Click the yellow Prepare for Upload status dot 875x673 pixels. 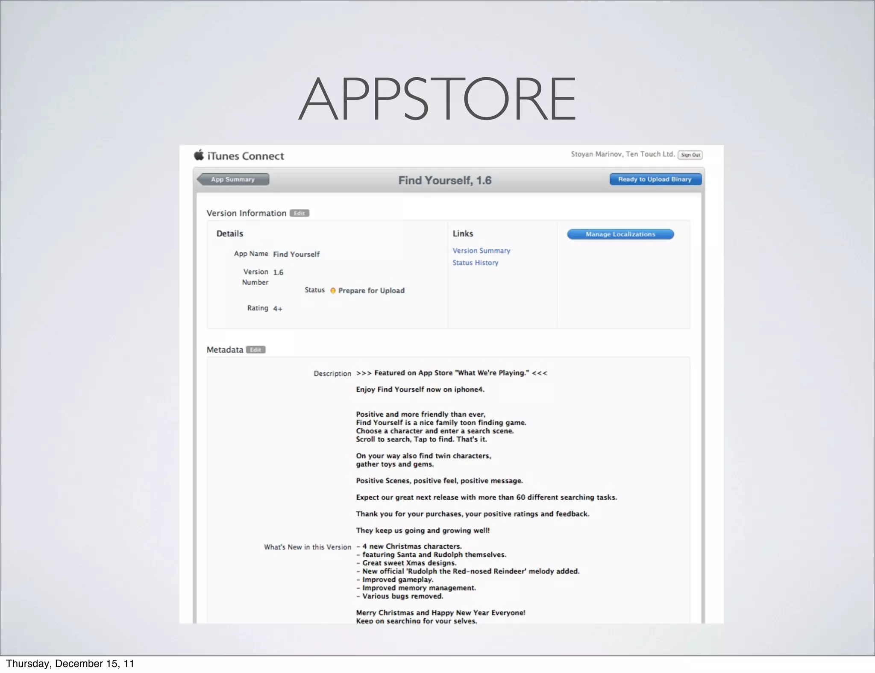(333, 290)
